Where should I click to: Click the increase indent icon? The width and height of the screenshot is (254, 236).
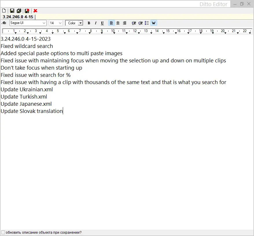pos(134,23)
